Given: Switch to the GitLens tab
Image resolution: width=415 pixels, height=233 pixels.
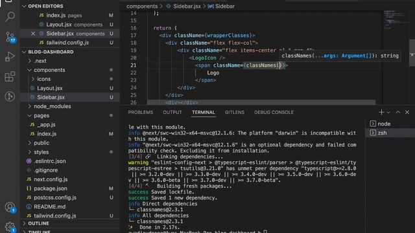Looking at the screenshot, I should (x=235, y=112).
